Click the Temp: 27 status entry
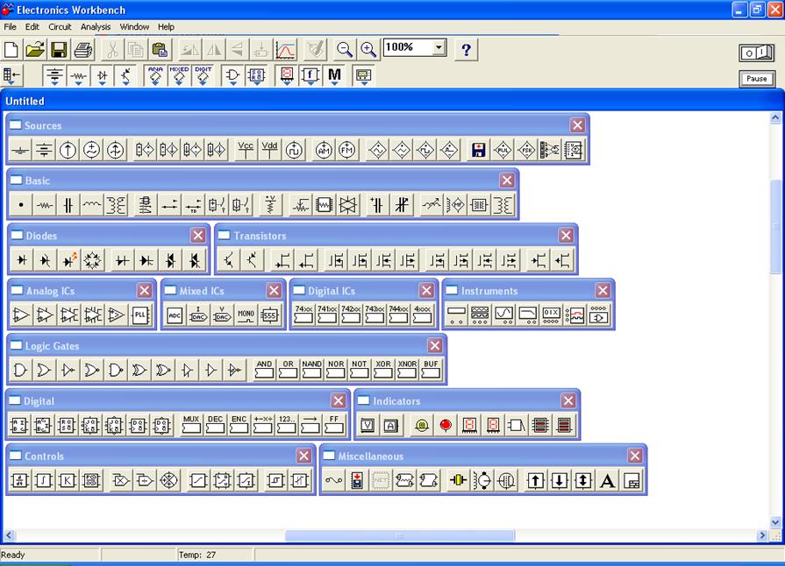The height and width of the screenshot is (566, 785). tap(197, 555)
